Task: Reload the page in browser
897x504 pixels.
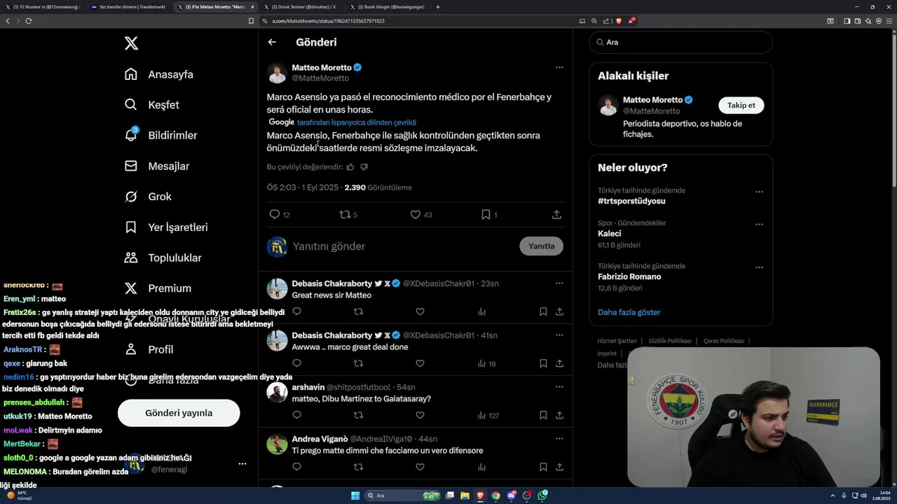Action: (29, 21)
